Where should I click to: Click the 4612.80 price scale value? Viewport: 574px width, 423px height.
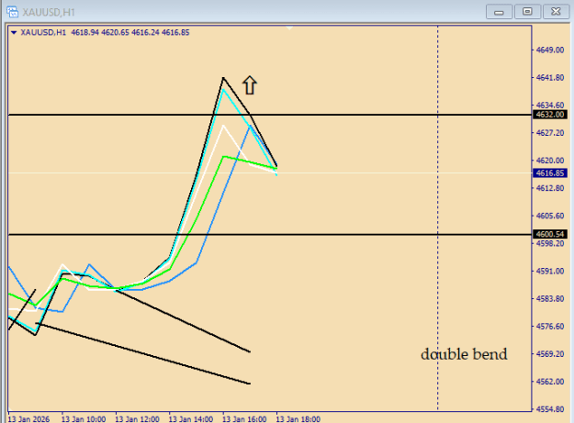(x=550, y=188)
